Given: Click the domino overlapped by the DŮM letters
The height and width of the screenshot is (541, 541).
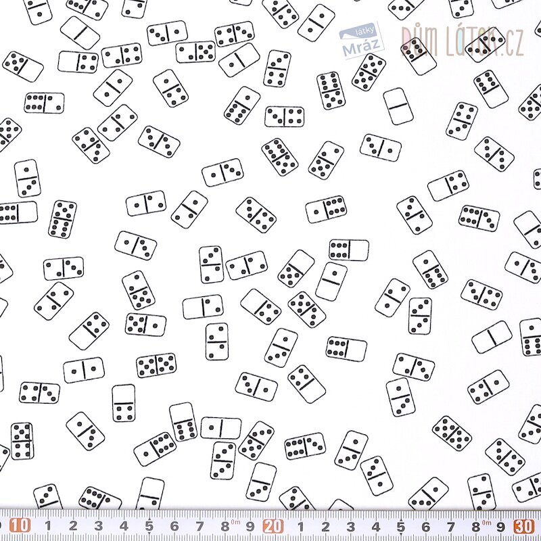Looking at the screenshot, I should (x=417, y=55).
